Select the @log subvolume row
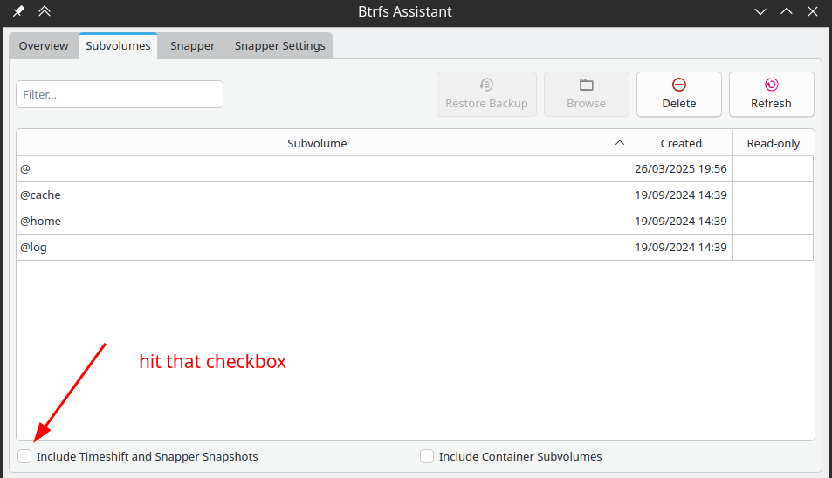 pos(415,247)
